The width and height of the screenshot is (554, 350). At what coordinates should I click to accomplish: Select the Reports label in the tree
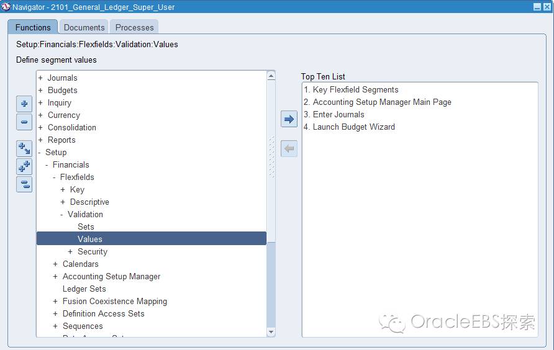[x=61, y=140]
